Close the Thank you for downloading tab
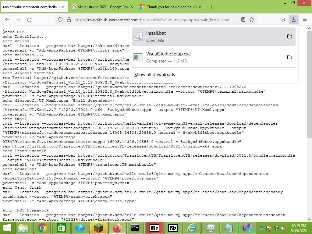 click(x=200, y=7)
